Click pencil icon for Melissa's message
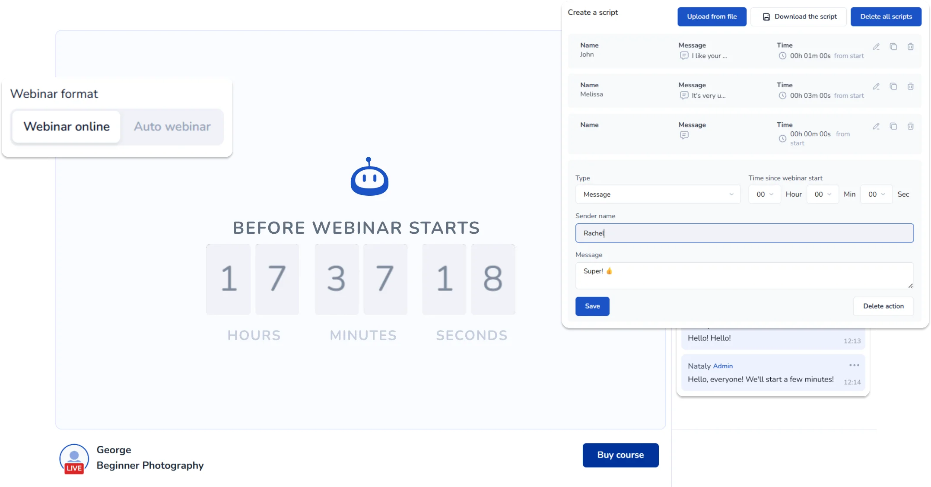The height and width of the screenshot is (487, 931). 876,86
